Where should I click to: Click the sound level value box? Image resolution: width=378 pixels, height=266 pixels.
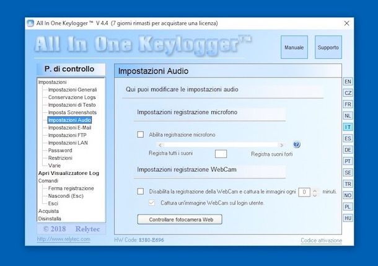point(221,154)
